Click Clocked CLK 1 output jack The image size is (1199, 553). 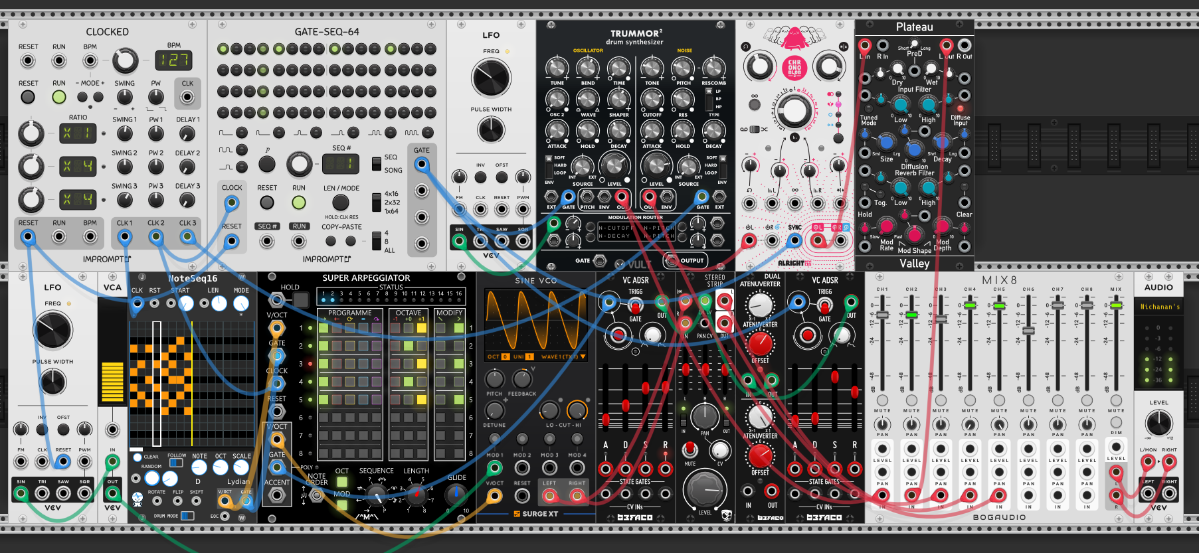[x=124, y=237]
